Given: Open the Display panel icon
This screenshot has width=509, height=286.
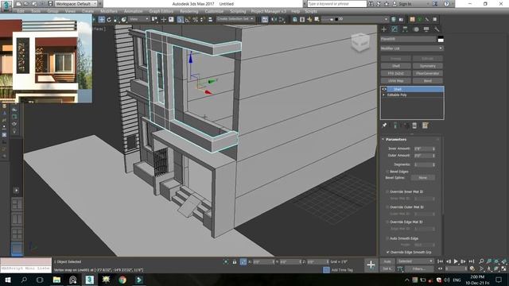Looking at the screenshot, I should click(x=426, y=29).
